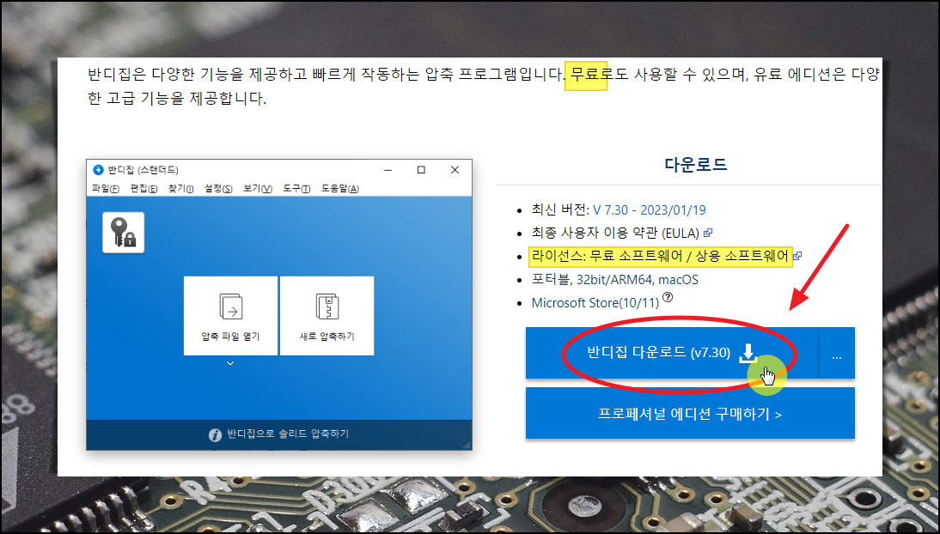Click the 다운로드 heading
Image resolution: width=940 pixels, height=534 pixels.
click(x=695, y=165)
